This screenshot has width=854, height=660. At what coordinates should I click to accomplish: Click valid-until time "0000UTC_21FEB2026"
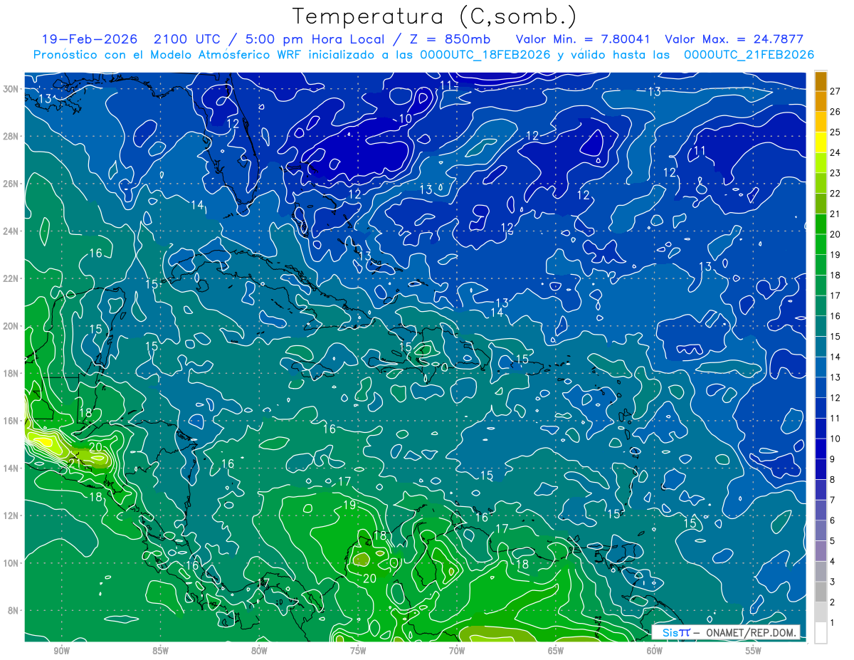coord(749,55)
